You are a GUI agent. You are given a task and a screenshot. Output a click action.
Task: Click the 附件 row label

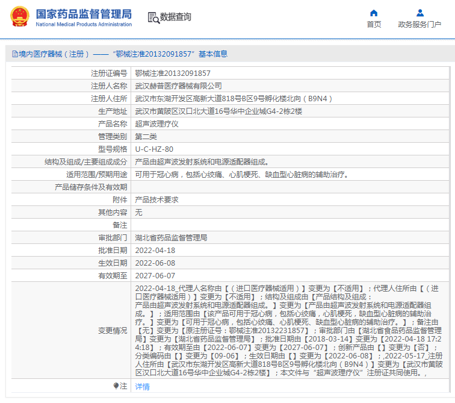point(120,200)
